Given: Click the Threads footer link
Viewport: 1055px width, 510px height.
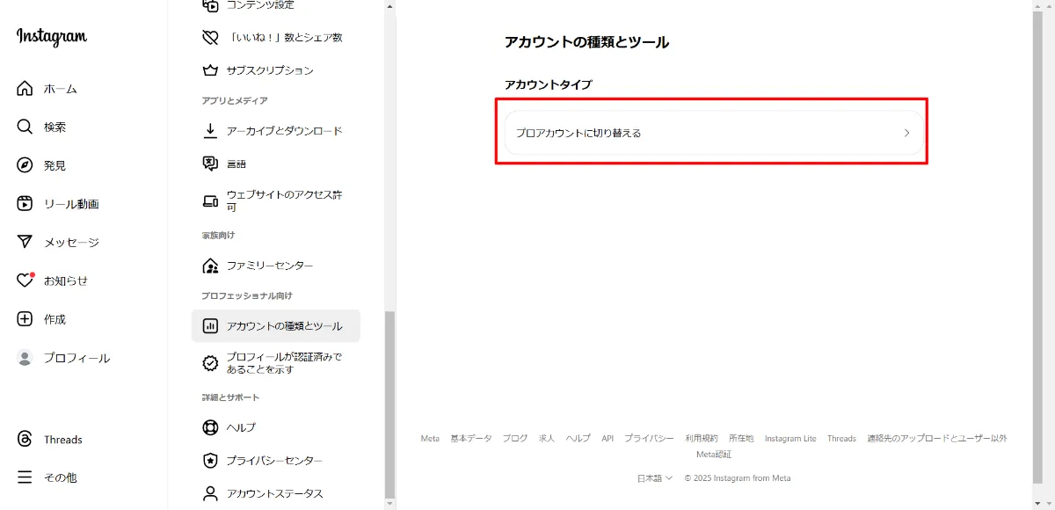Looking at the screenshot, I should click(x=841, y=438).
